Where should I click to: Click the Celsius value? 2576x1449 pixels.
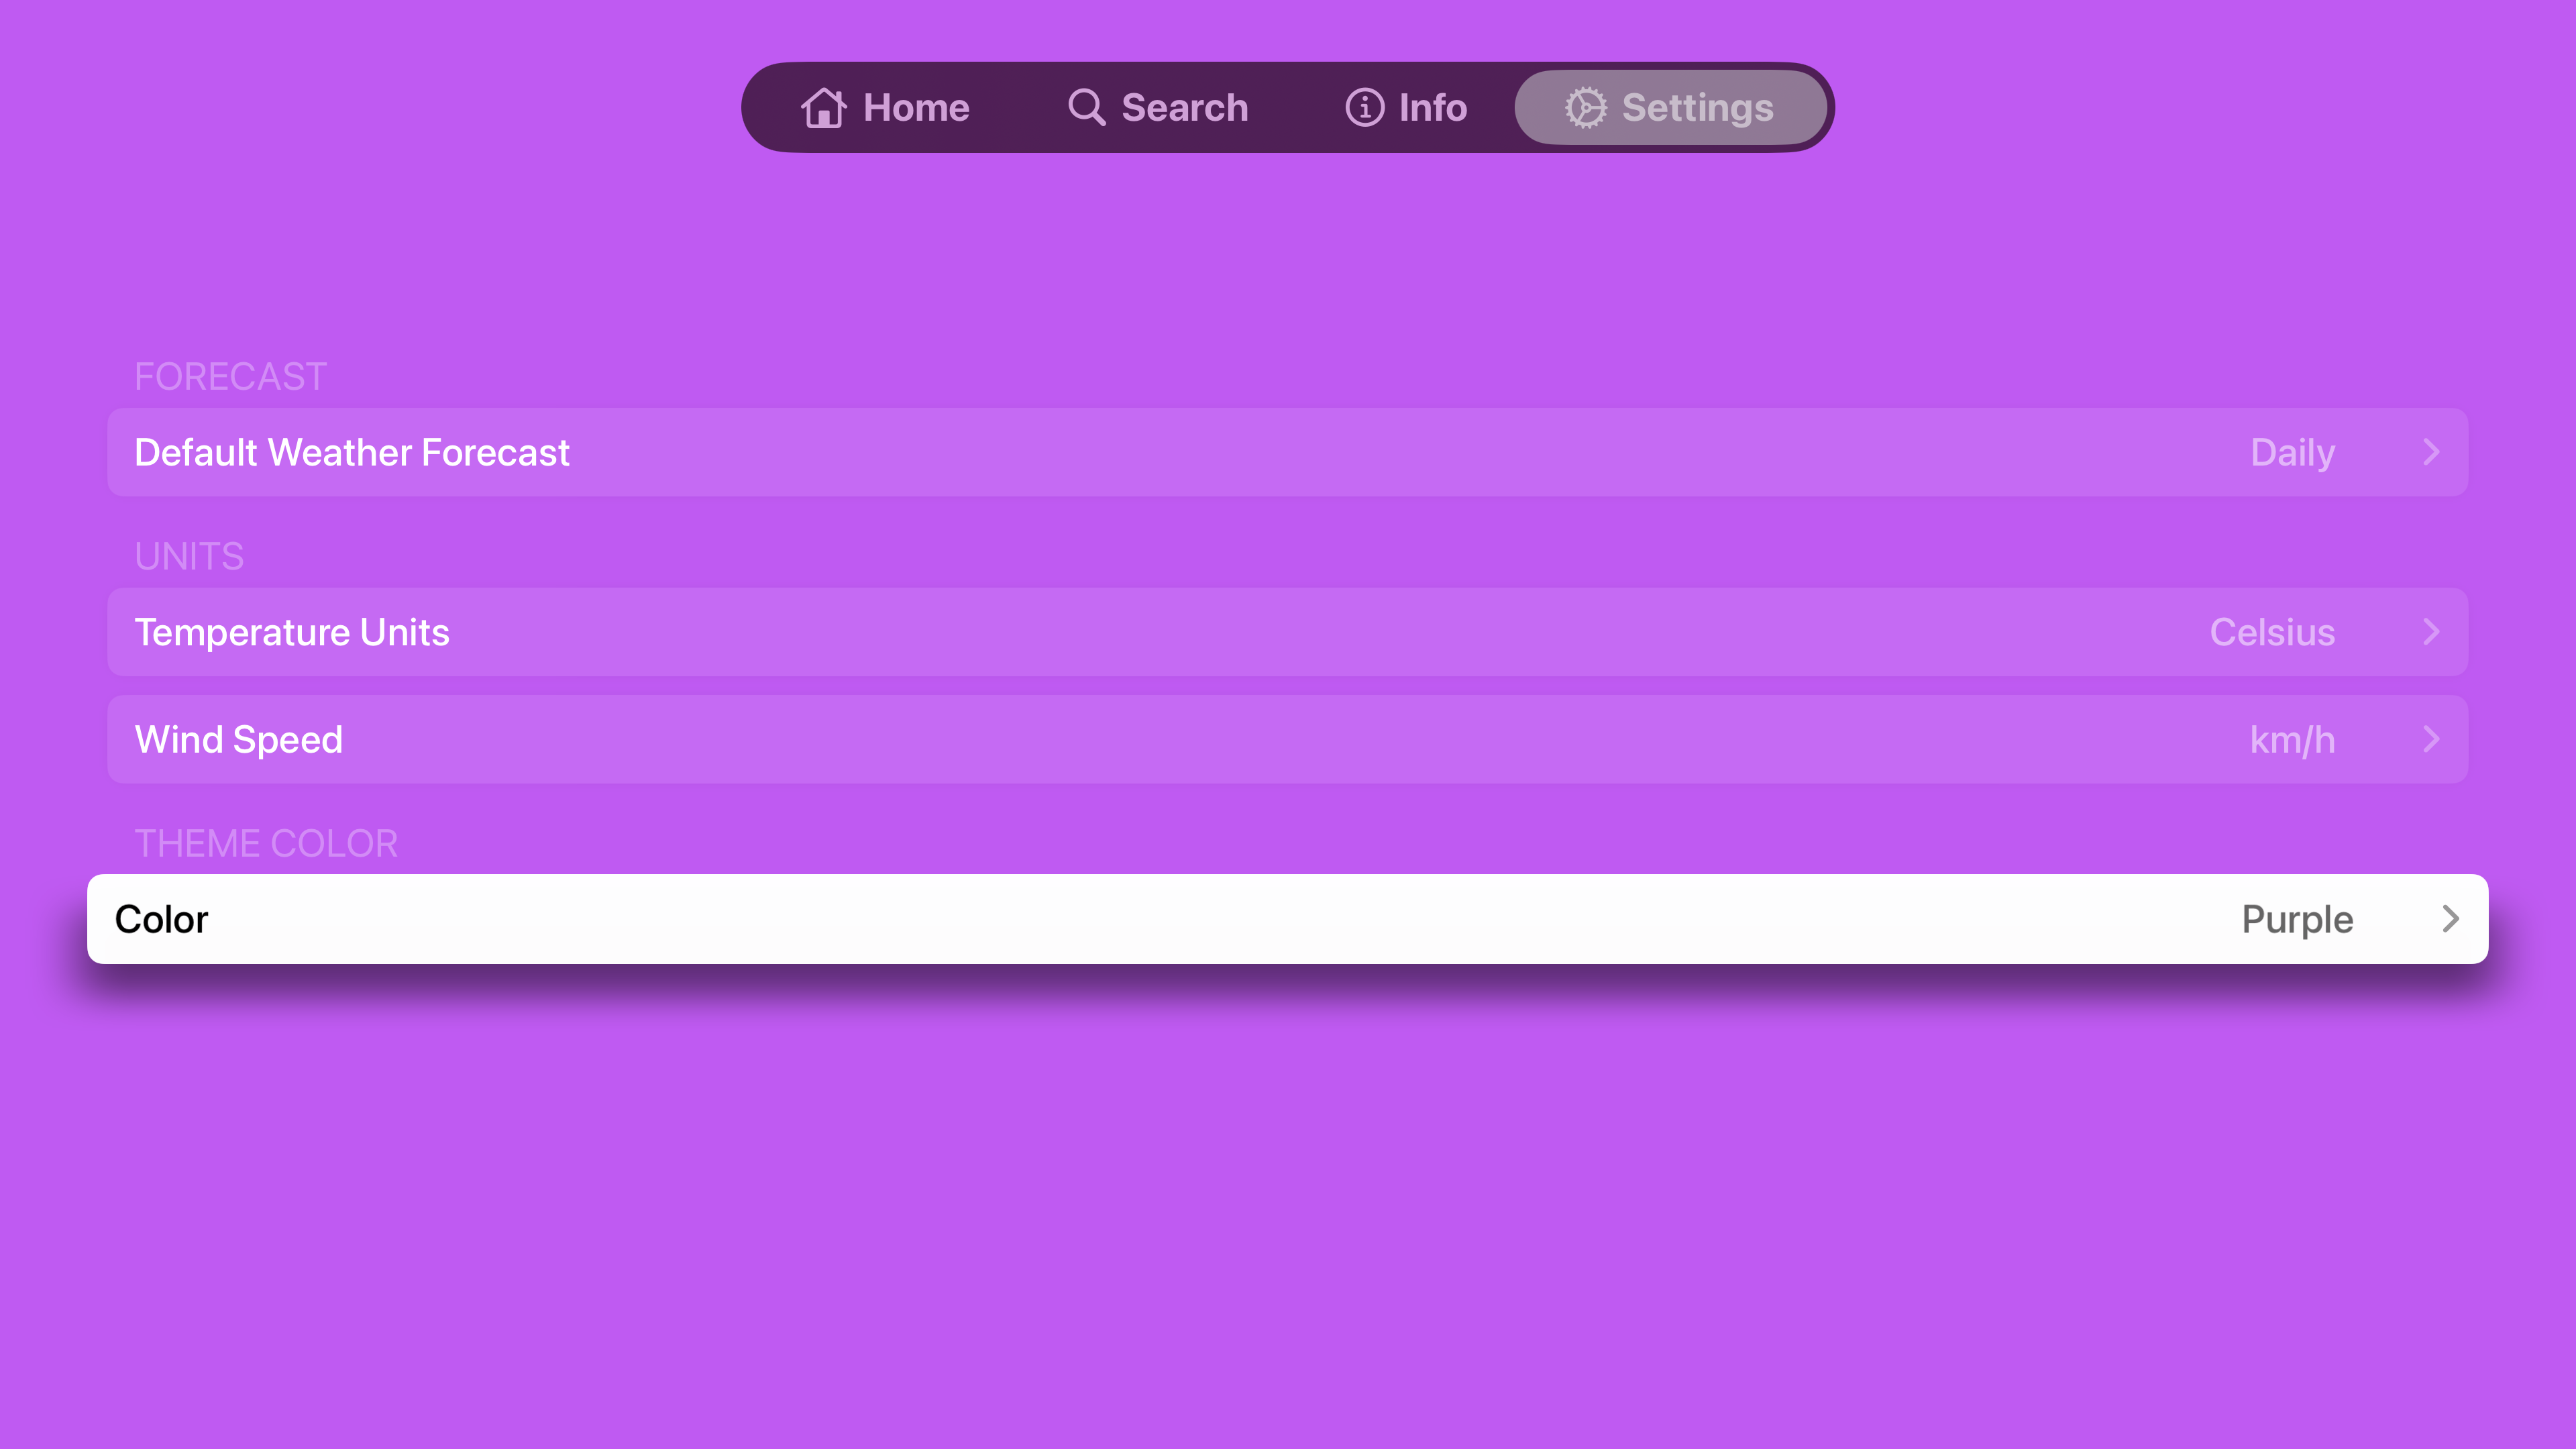2272,632
